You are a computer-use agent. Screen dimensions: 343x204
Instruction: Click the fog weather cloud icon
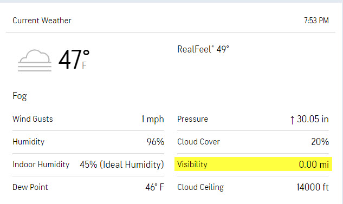[35, 61]
